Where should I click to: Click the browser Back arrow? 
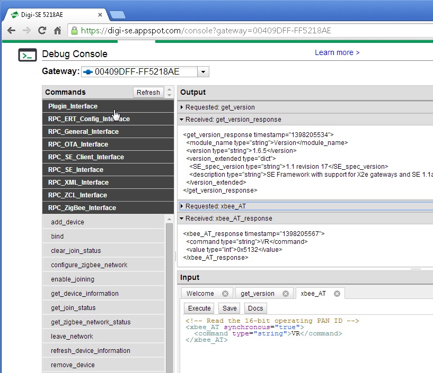pyautogui.click(x=11, y=31)
